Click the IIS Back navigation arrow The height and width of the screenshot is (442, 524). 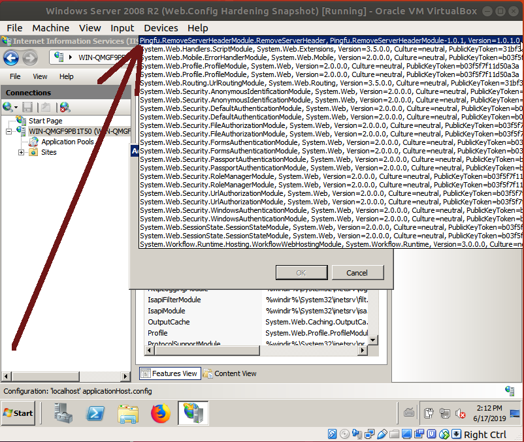click(x=11, y=58)
